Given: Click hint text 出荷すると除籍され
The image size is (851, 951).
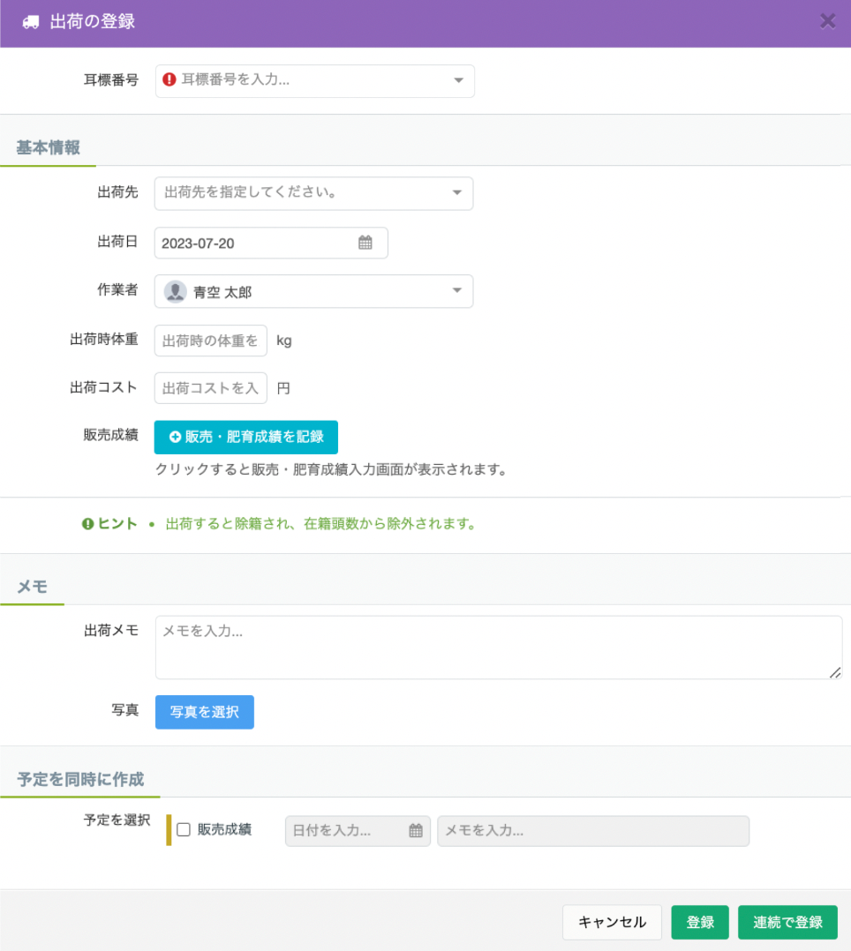Looking at the screenshot, I should [x=320, y=523].
